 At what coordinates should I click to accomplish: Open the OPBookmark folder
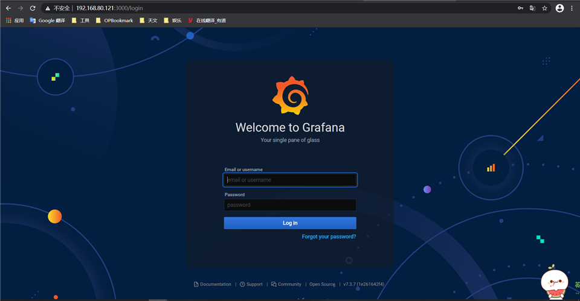pyautogui.click(x=114, y=21)
